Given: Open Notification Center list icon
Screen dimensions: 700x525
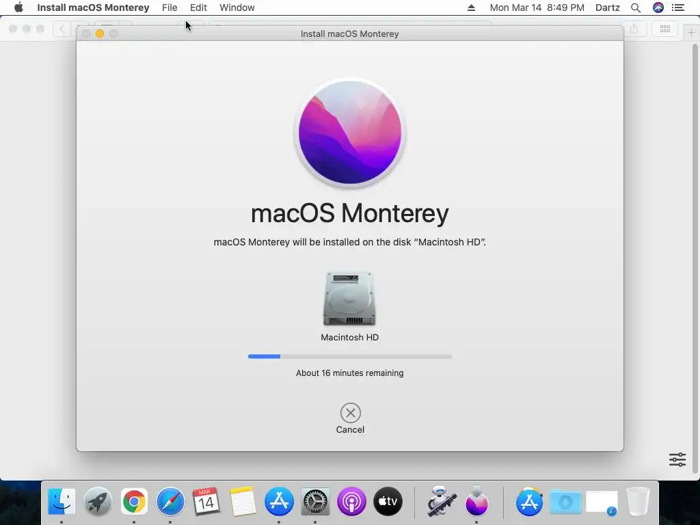Looking at the screenshot, I should [678, 8].
